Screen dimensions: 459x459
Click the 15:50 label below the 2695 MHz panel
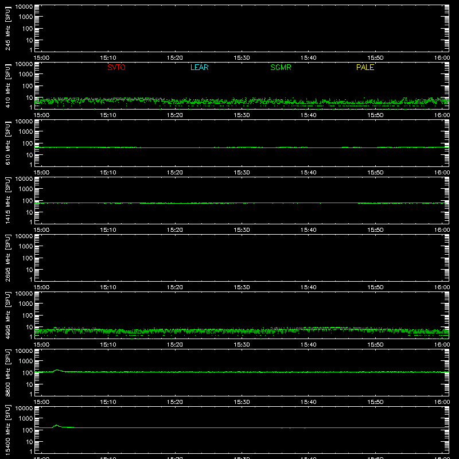375,287
